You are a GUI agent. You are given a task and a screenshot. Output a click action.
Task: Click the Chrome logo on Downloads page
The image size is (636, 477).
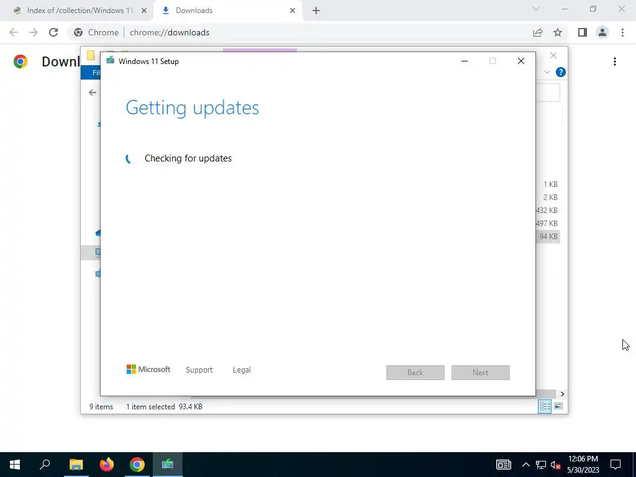20,61
